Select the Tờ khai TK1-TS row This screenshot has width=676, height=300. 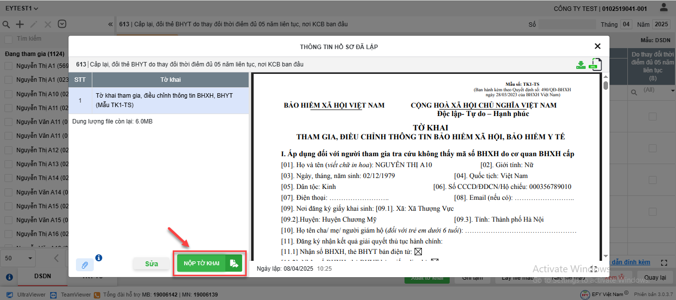[x=158, y=100]
